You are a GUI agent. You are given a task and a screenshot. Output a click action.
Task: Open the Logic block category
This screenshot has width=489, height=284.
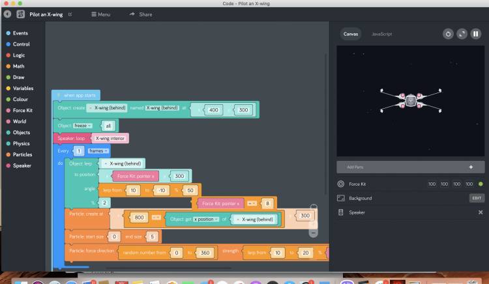(x=16, y=55)
